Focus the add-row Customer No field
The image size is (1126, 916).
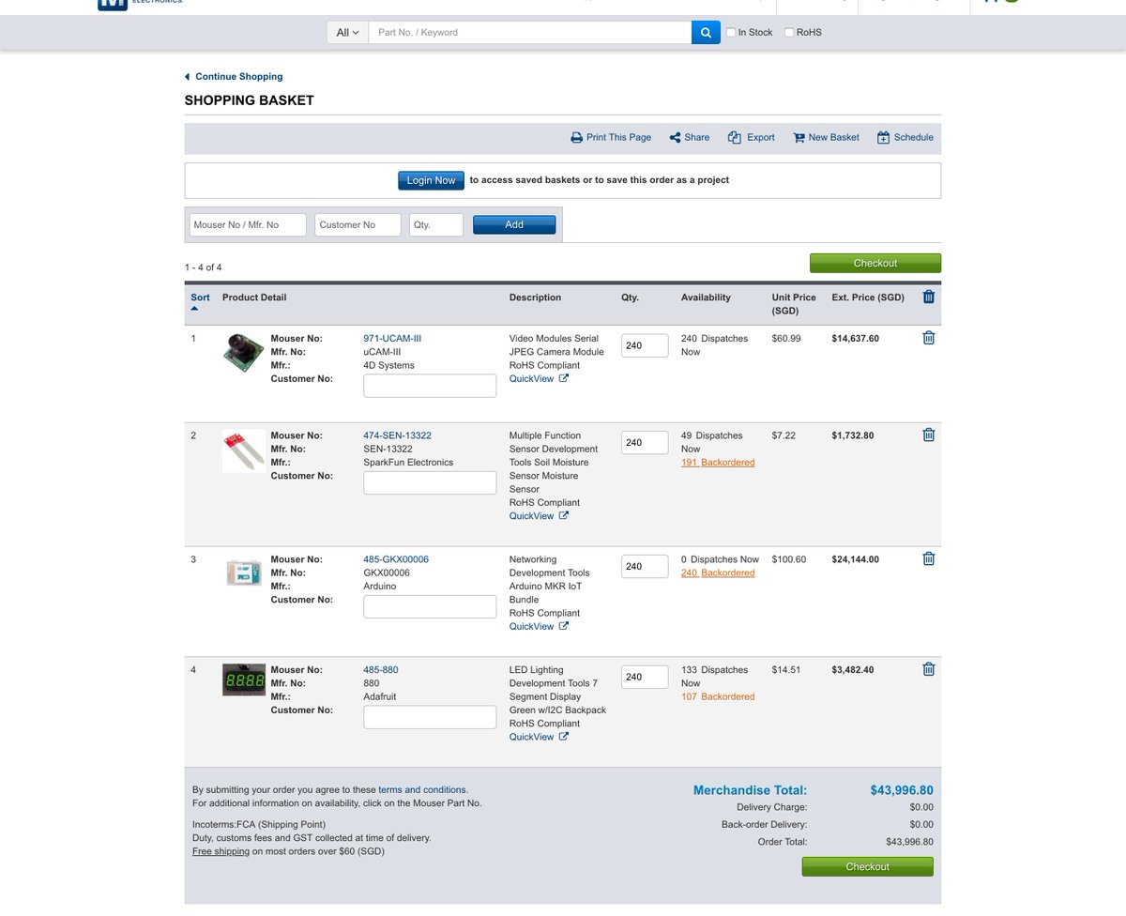coord(358,225)
